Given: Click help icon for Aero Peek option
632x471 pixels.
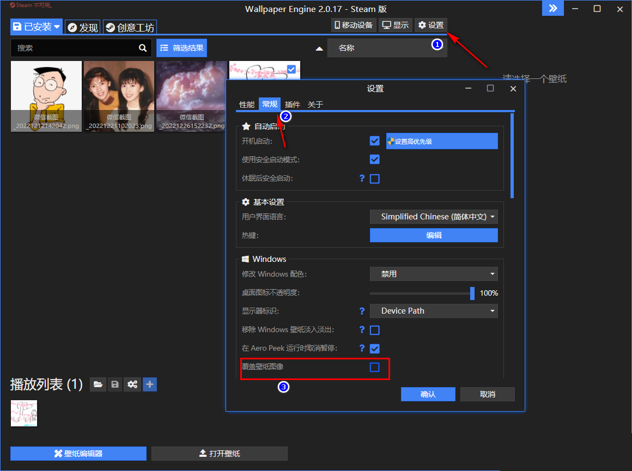Looking at the screenshot, I should pos(362,348).
